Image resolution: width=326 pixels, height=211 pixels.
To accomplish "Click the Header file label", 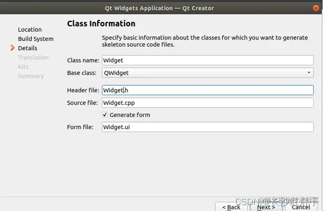I will coord(83,90).
